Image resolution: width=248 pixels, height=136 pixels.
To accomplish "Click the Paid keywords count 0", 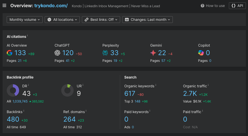I will pyautogui.click(x=126, y=119).
